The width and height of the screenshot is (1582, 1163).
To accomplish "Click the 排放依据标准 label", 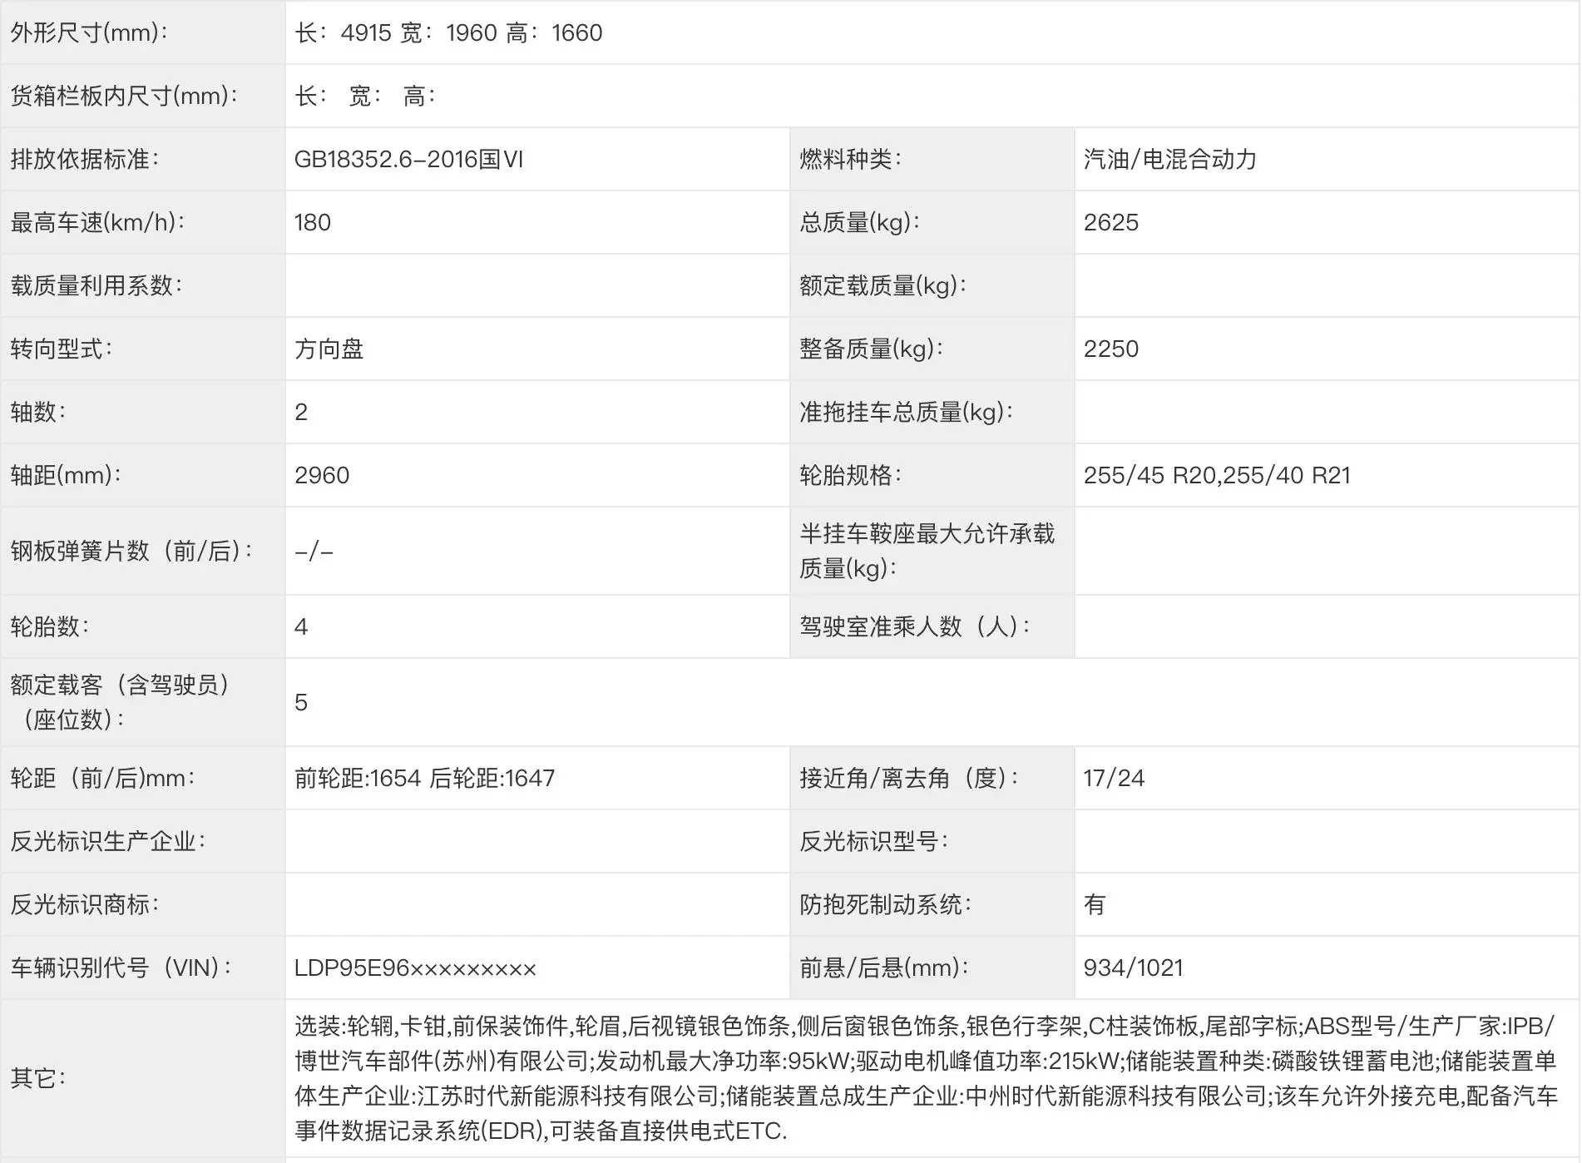I will click(x=85, y=159).
